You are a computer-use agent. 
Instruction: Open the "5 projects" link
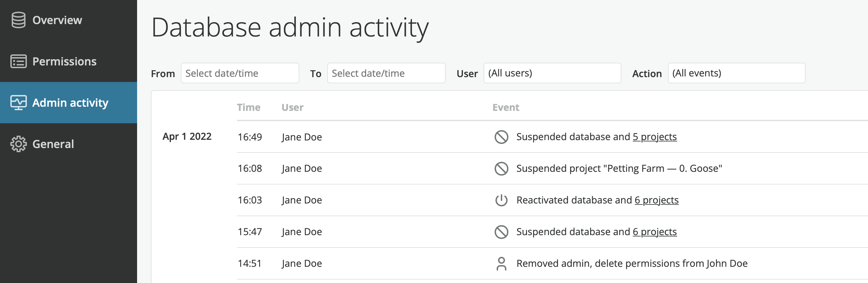point(654,137)
